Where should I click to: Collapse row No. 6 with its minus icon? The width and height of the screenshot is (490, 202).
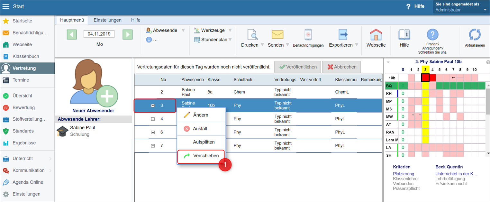click(x=153, y=132)
